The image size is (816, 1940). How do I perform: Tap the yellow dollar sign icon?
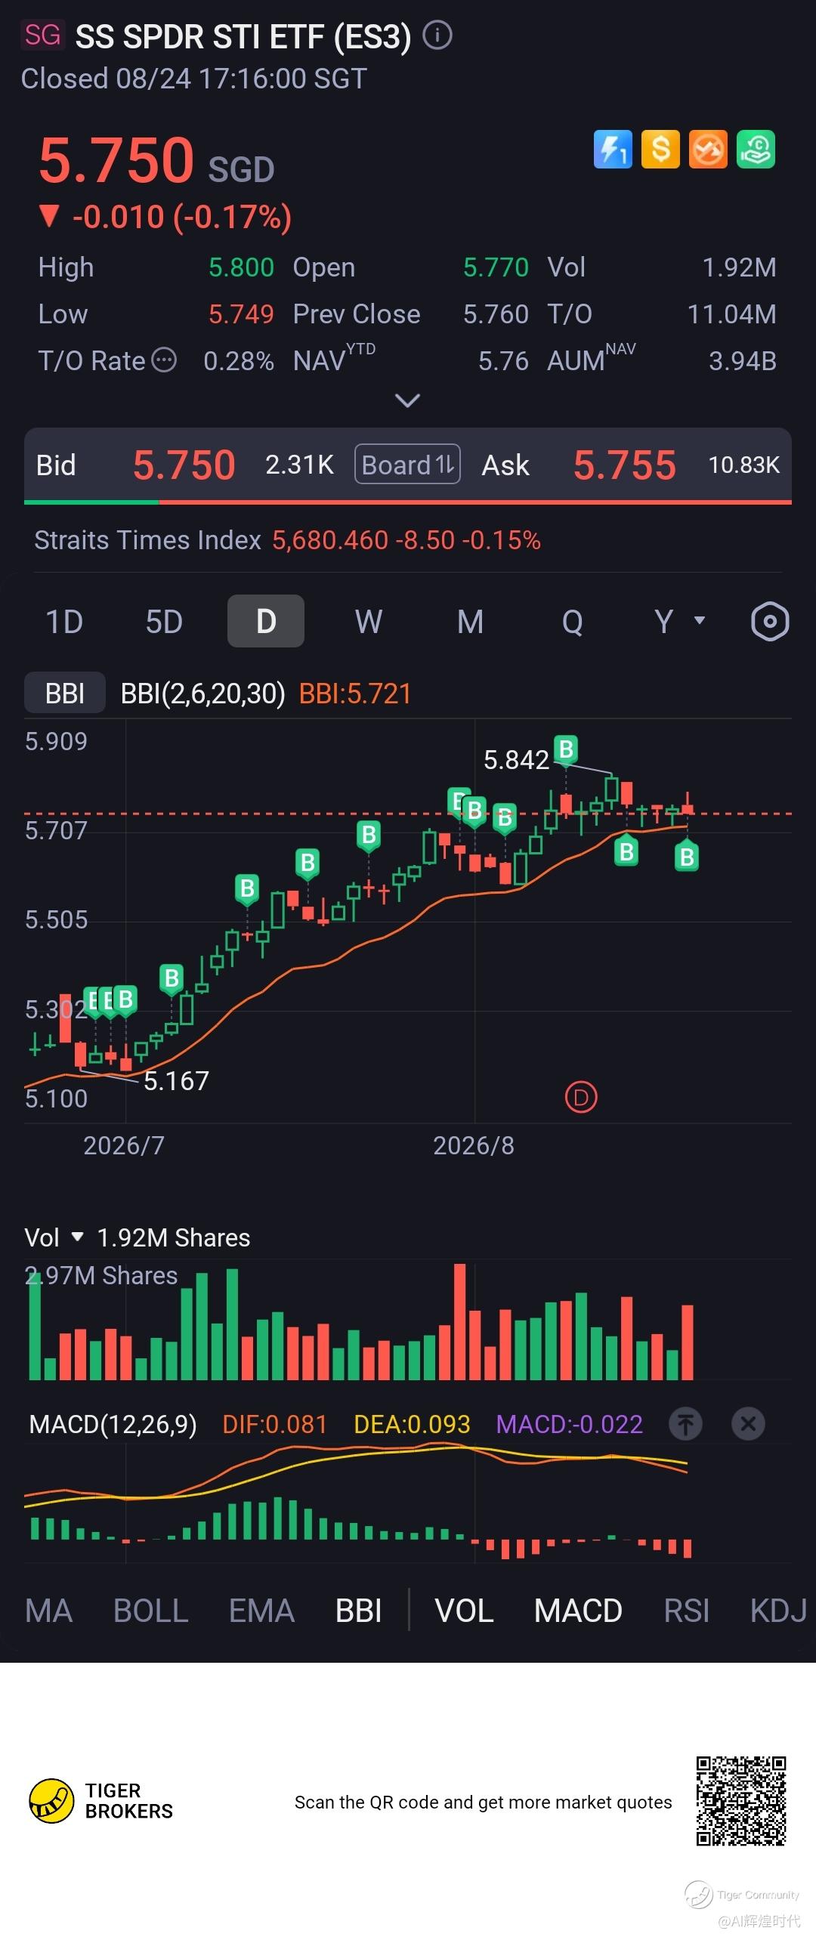click(660, 149)
